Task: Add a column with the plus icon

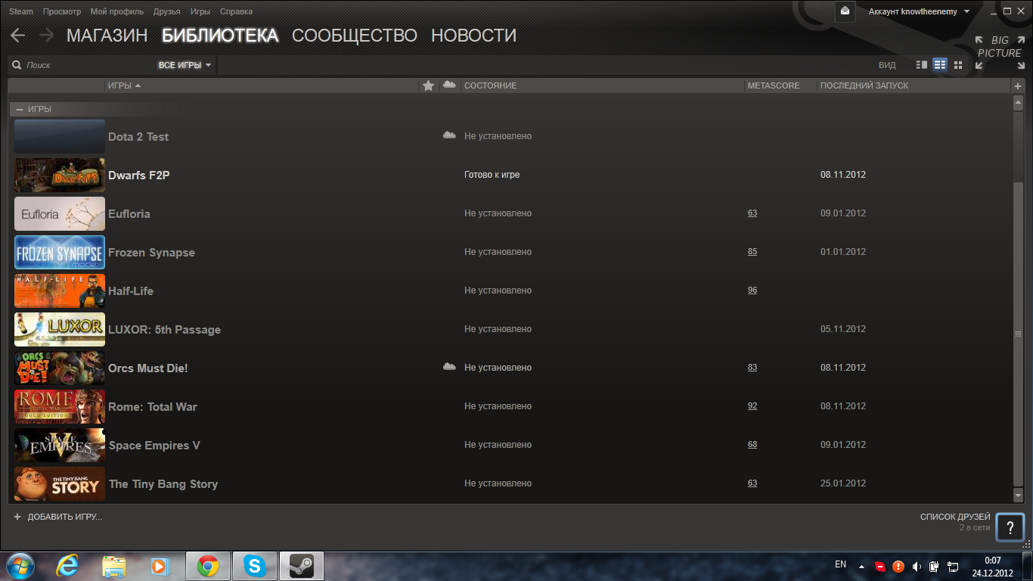Action: coord(1018,86)
